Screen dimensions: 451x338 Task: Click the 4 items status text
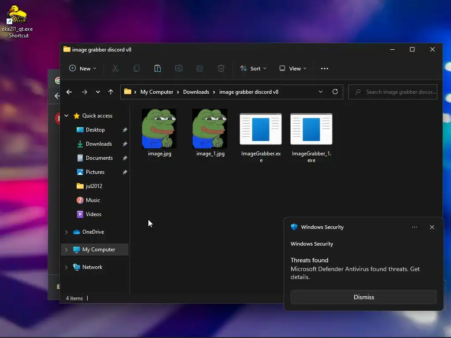[x=74, y=298]
